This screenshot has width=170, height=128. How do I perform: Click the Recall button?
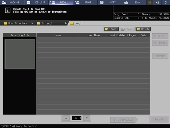[x=159, y=119]
